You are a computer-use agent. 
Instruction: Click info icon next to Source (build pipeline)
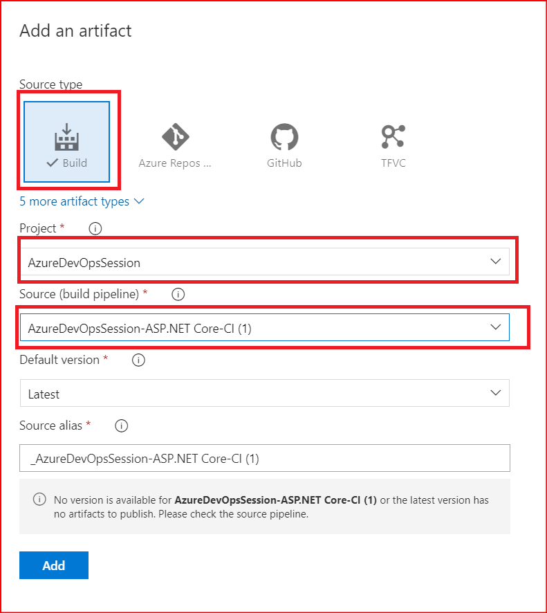click(x=178, y=295)
